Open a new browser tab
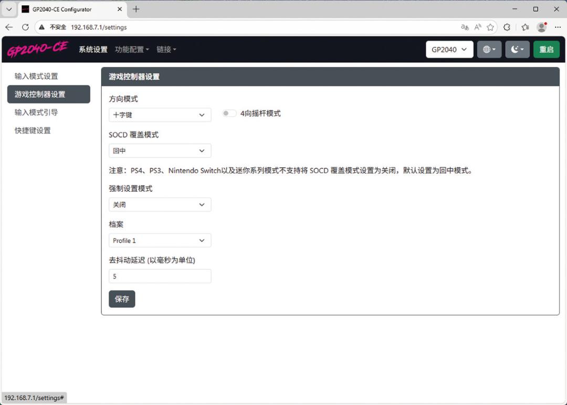Viewport: 567px width, 405px height. coord(136,9)
